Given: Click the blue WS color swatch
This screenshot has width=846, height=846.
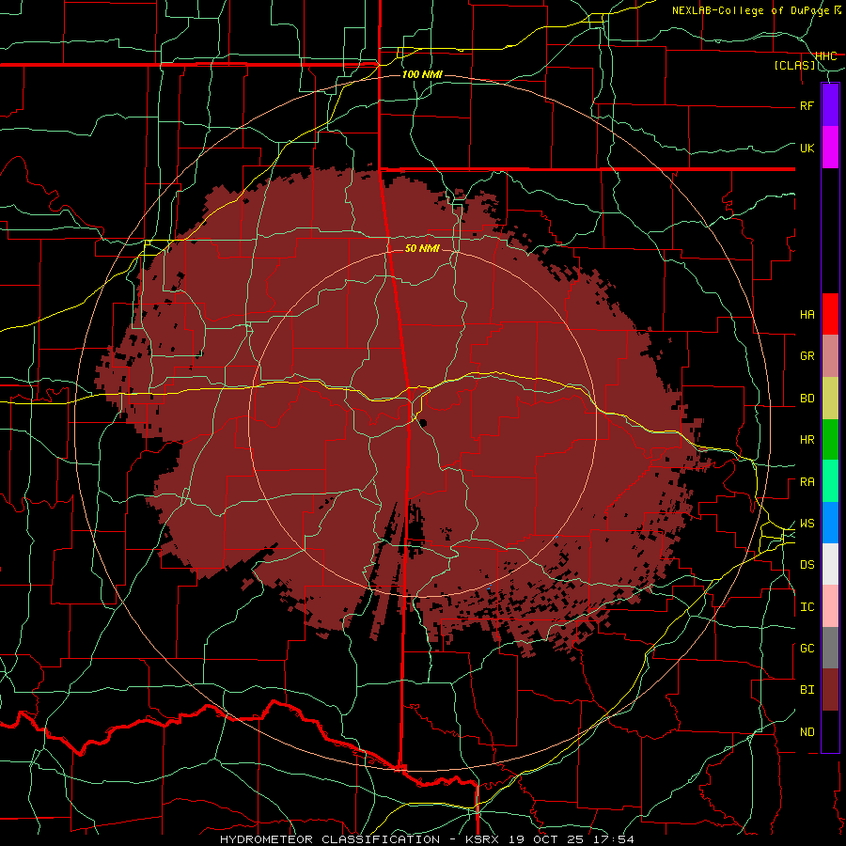Looking at the screenshot, I should click(x=830, y=523).
